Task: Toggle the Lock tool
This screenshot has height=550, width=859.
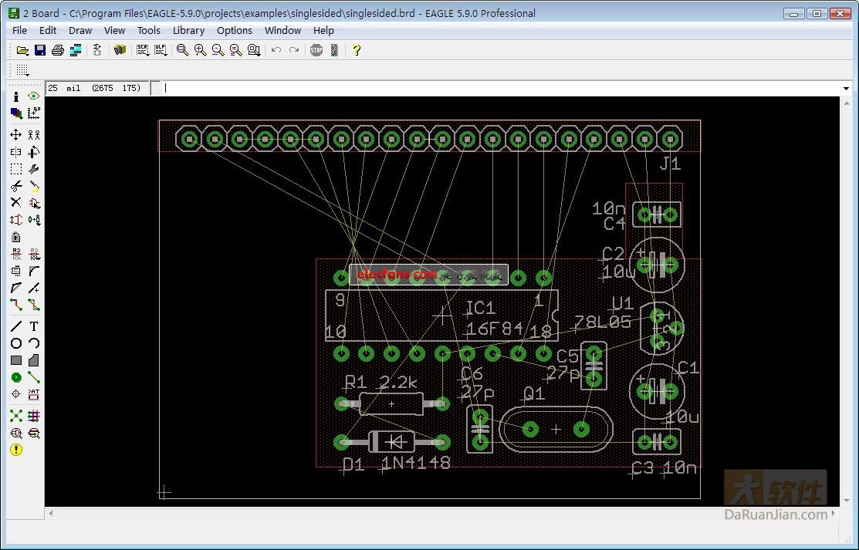Action: coord(15,237)
